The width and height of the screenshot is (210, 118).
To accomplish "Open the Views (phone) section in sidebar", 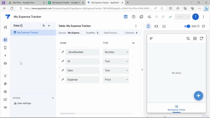I will [5, 48].
